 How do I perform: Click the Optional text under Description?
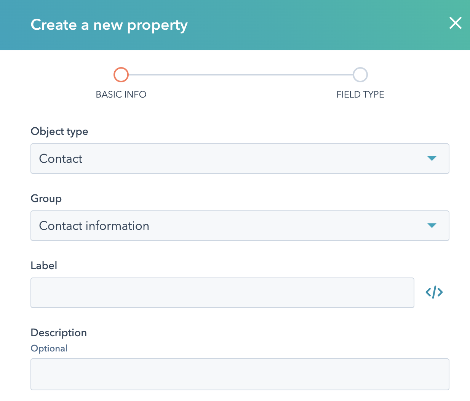click(49, 348)
